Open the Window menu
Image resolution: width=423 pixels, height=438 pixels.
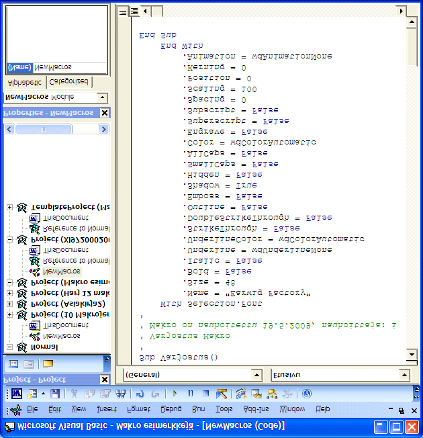(x=292, y=410)
